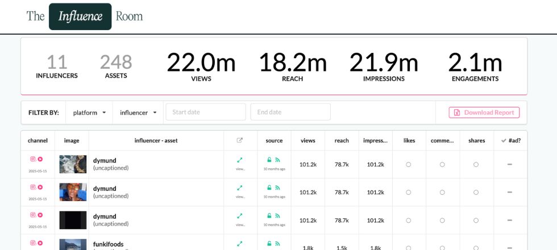557x250 pixels.
Task: Click the unlock icon in the face-thumbnail dymund row
Action: pyautogui.click(x=269, y=188)
